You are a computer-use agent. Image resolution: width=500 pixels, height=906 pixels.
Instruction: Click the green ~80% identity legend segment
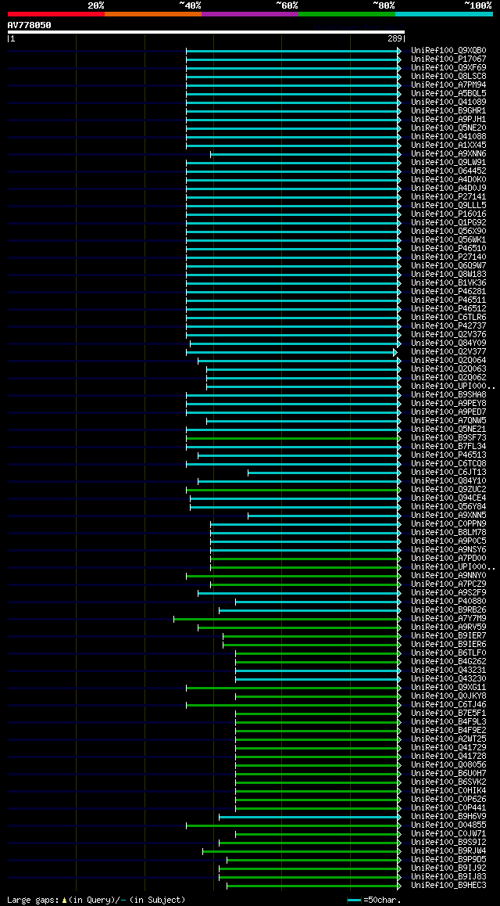pyautogui.click(x=347, y=13)
